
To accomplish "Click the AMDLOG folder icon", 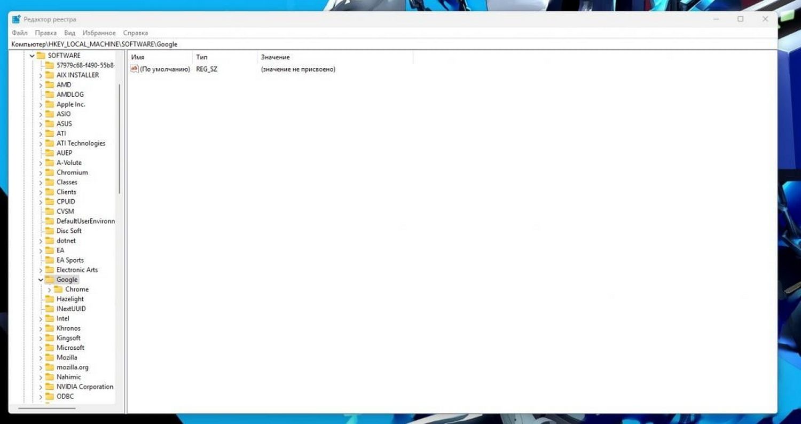I will [x=50, y=95].
